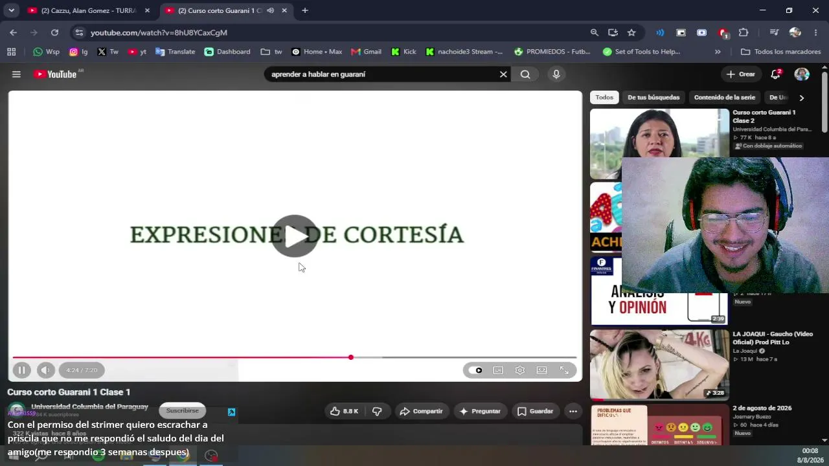Open the Translate bookmark

point(175,52)
